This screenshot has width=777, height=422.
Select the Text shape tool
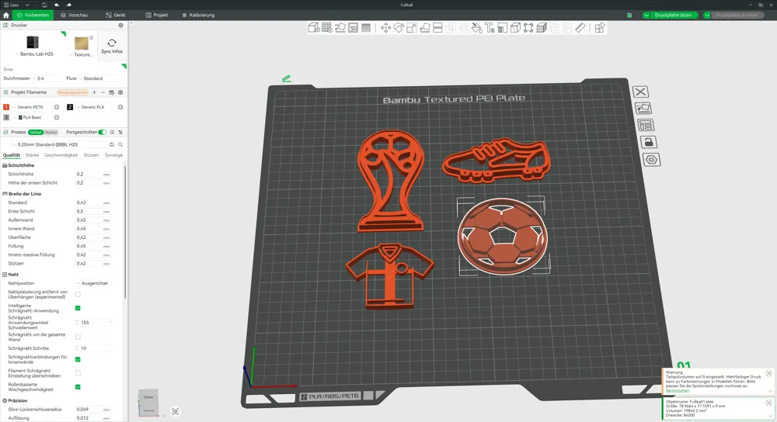tap(490, 28)
